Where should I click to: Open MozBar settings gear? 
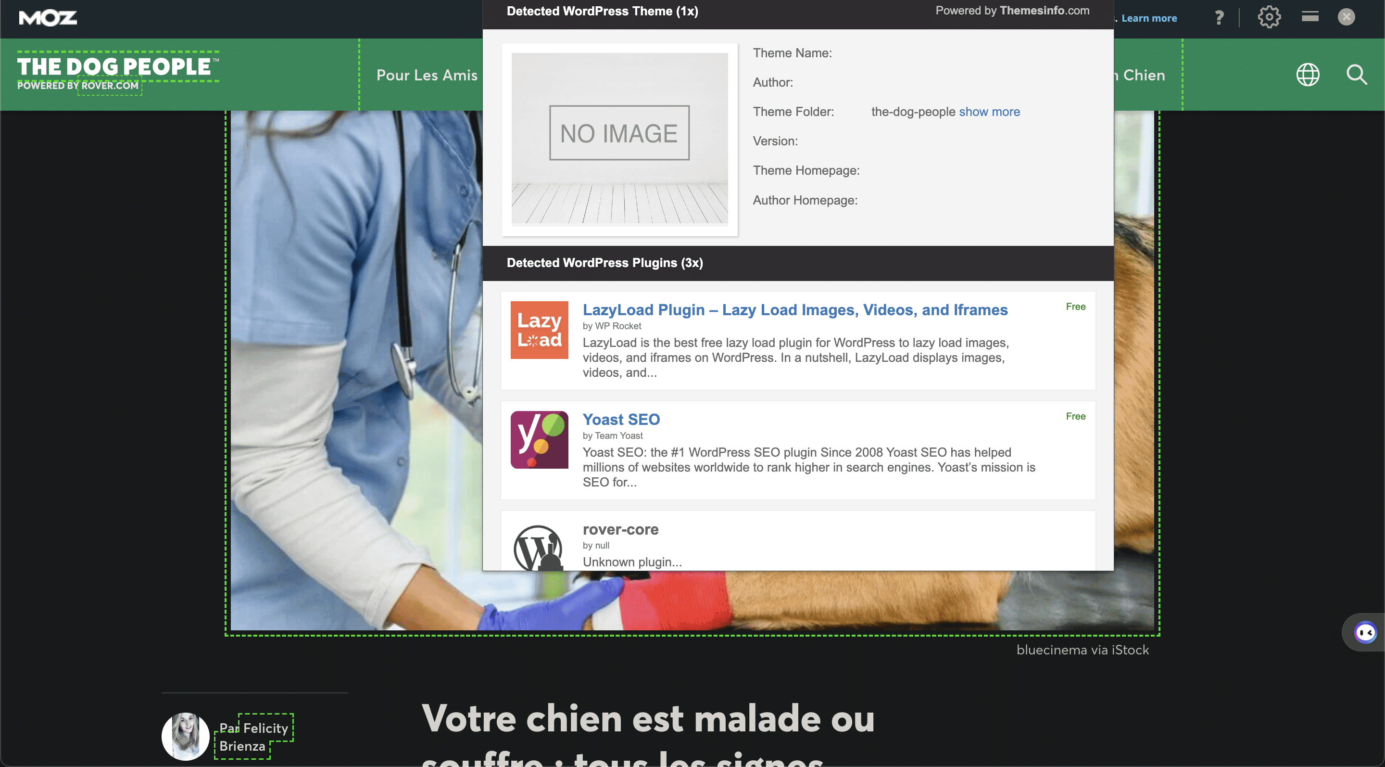pos(1269,17)
